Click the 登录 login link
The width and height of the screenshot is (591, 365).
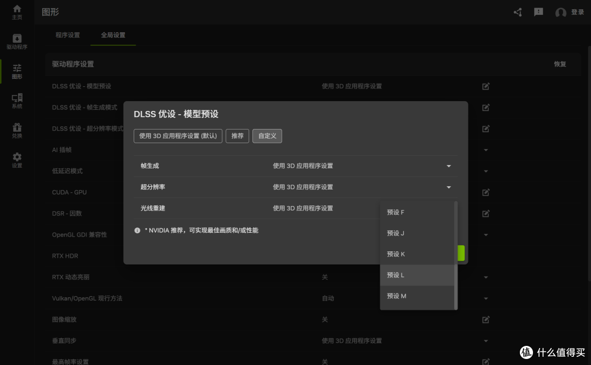(577, 12)
